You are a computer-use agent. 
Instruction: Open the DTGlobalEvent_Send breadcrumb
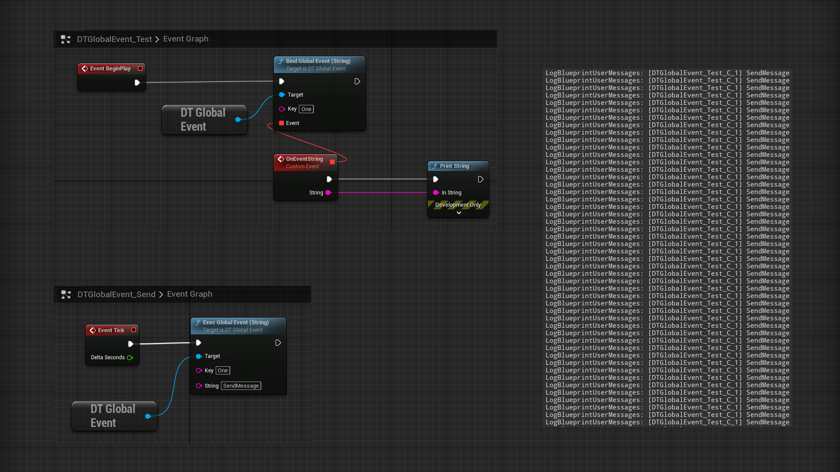(x=116, y=295)
